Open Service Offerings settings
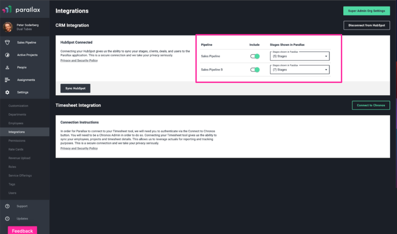Viewport: 397px width, 234px height. click(20, 175)
